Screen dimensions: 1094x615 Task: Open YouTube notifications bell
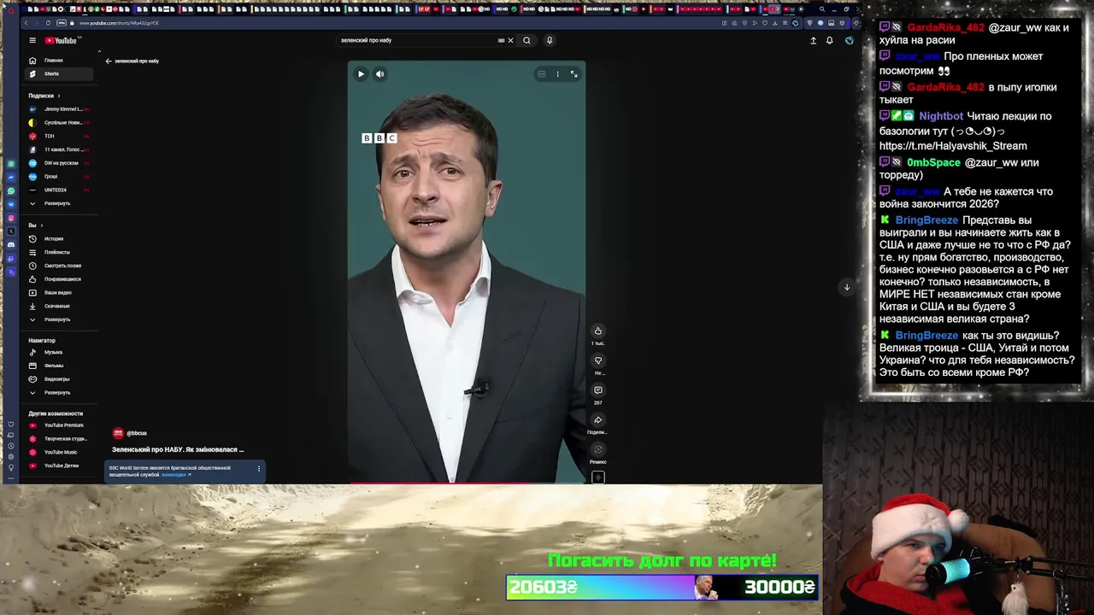click(829, 40)
